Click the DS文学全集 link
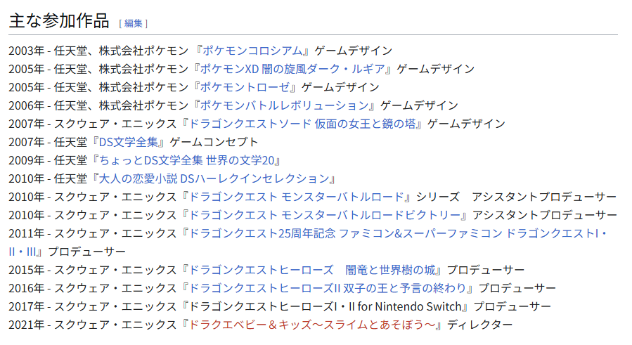The width and height of the screenshot is (632, 345). click(x=129, y=142)
